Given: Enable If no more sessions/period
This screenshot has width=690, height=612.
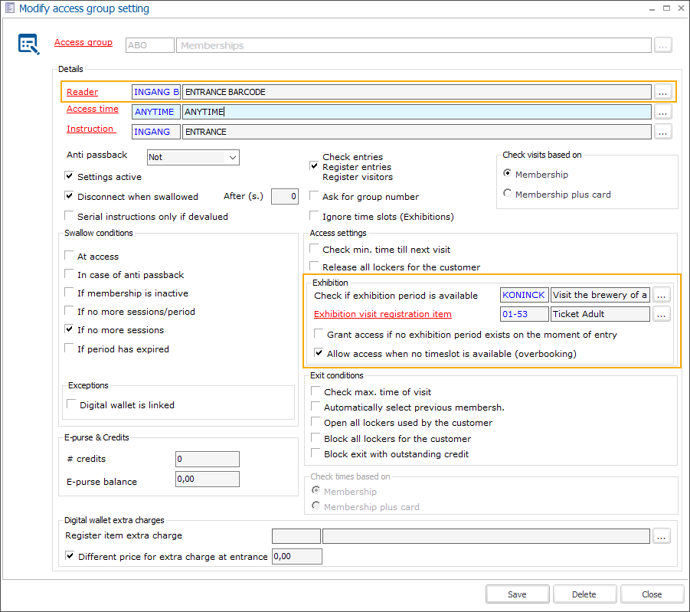Looking at the screenshot, I should 69,311.
